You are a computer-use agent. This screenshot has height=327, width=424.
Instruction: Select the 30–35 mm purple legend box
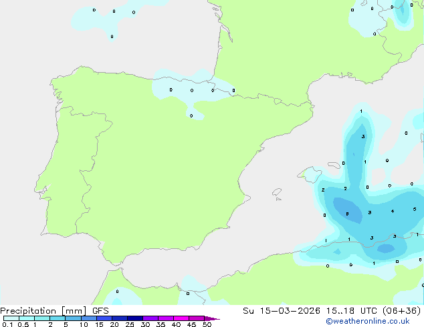point(150,318)
